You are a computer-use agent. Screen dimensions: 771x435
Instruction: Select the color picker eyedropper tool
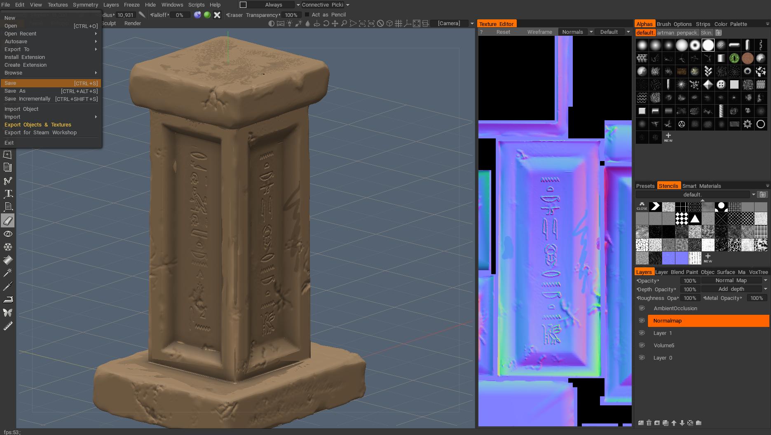tap(8, 286)
